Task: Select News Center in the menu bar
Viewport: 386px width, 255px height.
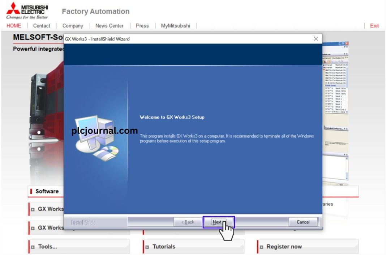Action: click(x=109, y=26)
